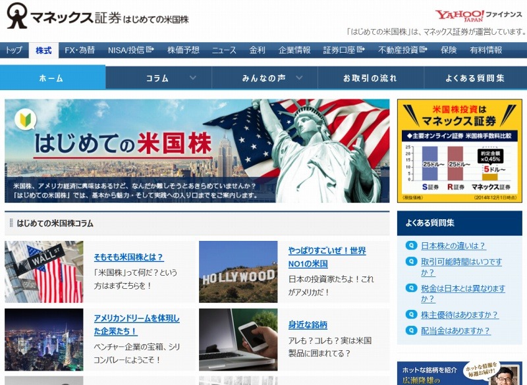
Task: Click the text 日本の投資家たちよ！これがアメリカだ！
Action: pyautogui.click(x=331, y=286)
